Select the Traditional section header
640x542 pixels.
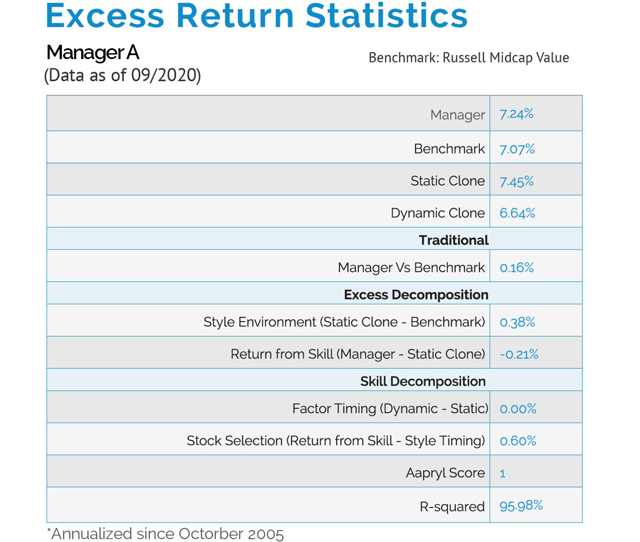453,240
